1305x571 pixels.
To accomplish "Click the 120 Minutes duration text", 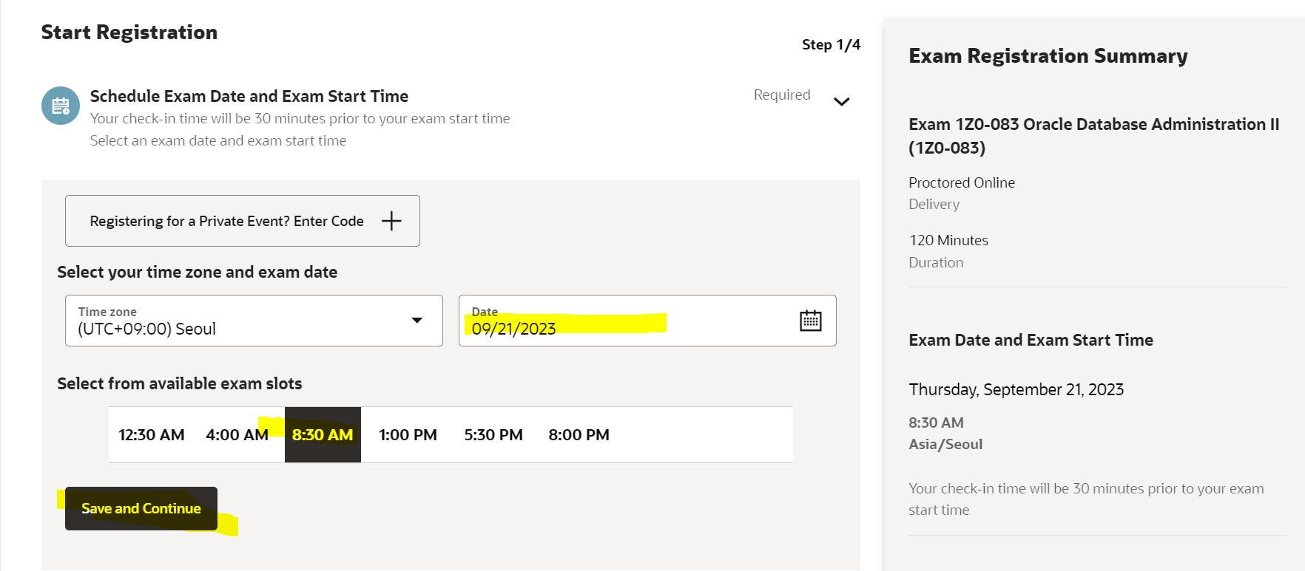I will (x=948, y=240).
